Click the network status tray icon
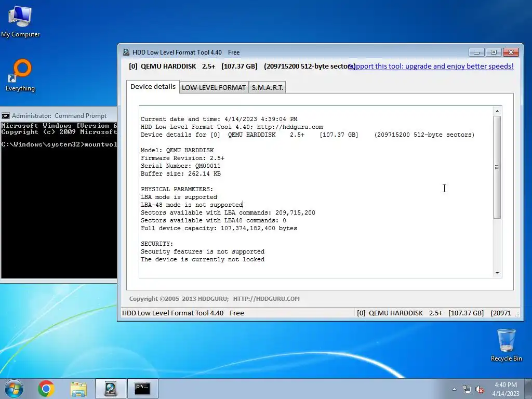 click(x=467, y=389)
